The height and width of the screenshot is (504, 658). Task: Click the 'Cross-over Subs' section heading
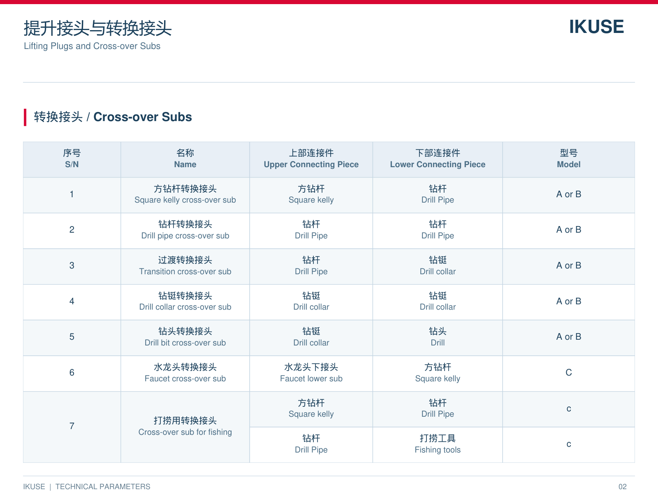[x=113, y=117]
